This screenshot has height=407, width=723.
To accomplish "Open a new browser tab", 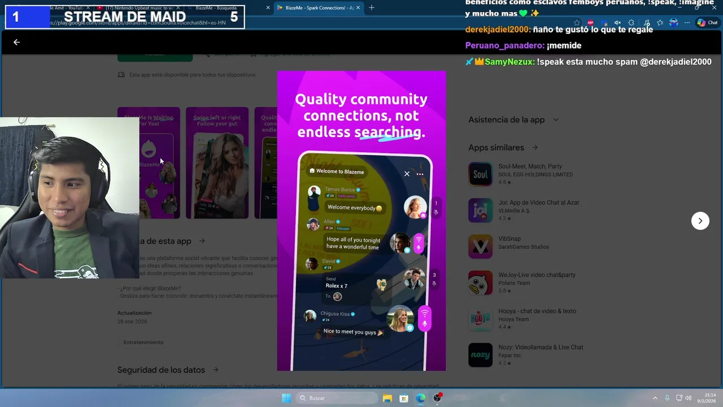I will pos(372,8).
